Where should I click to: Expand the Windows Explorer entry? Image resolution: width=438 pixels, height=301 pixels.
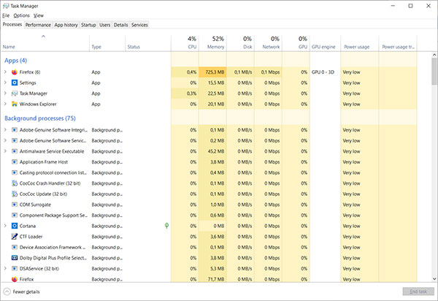click(5, 104)
